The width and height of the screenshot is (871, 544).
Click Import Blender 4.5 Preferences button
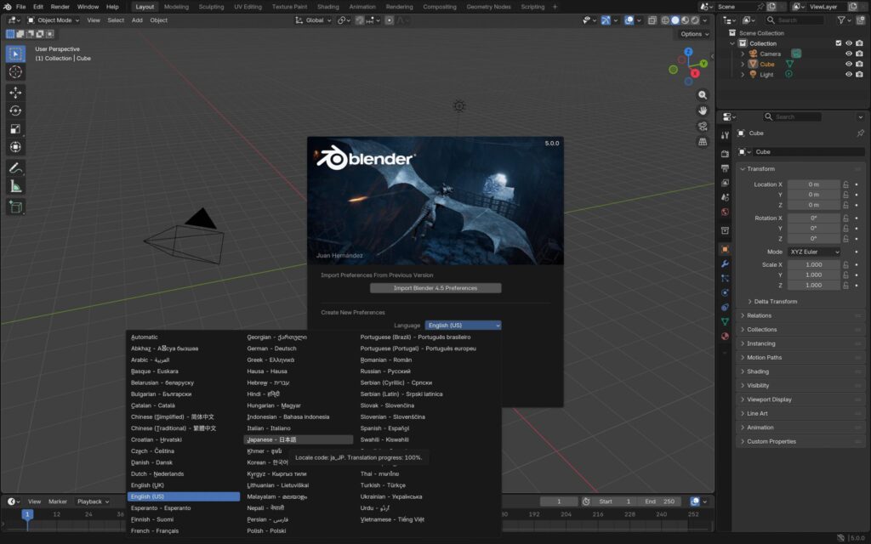pyautogui.click(x=435, y=288)
